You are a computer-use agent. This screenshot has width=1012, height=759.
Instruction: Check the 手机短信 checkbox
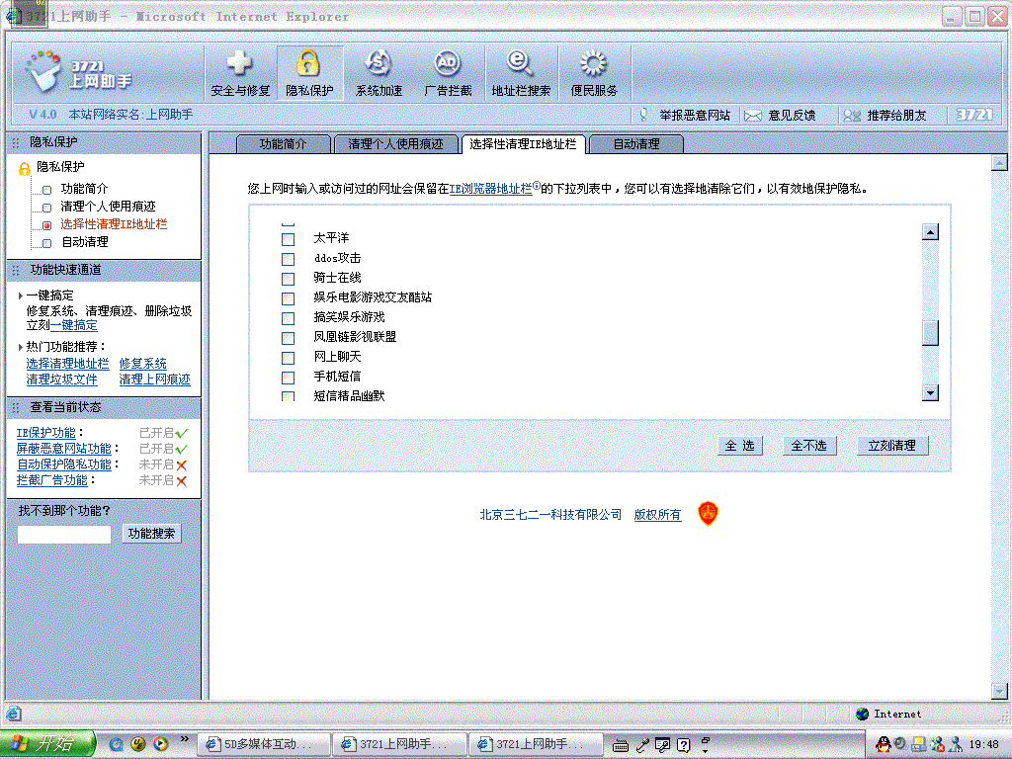click(x=288, y=378)
